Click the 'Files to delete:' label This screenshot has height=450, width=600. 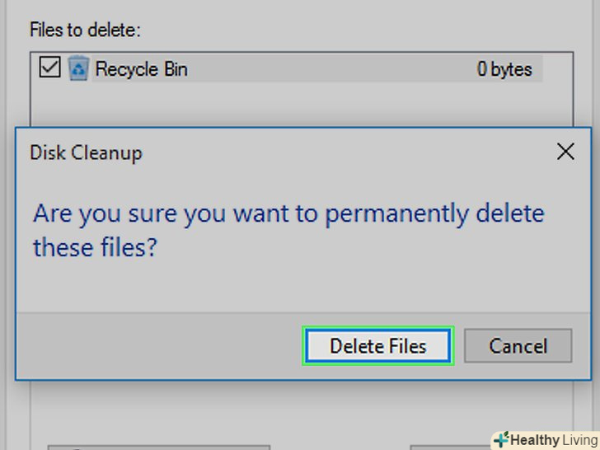pos(86,30)
